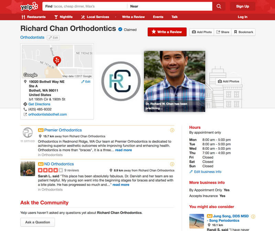Click the 9 reviews text for ND Orthodontics

[x=71, y=170]
